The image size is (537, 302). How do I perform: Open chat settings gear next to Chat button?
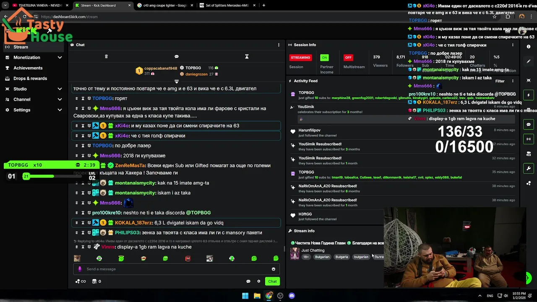point(259,281)
